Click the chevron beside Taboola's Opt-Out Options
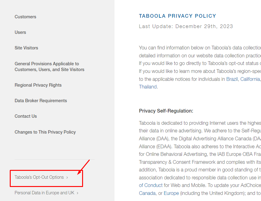 (67, 178)
